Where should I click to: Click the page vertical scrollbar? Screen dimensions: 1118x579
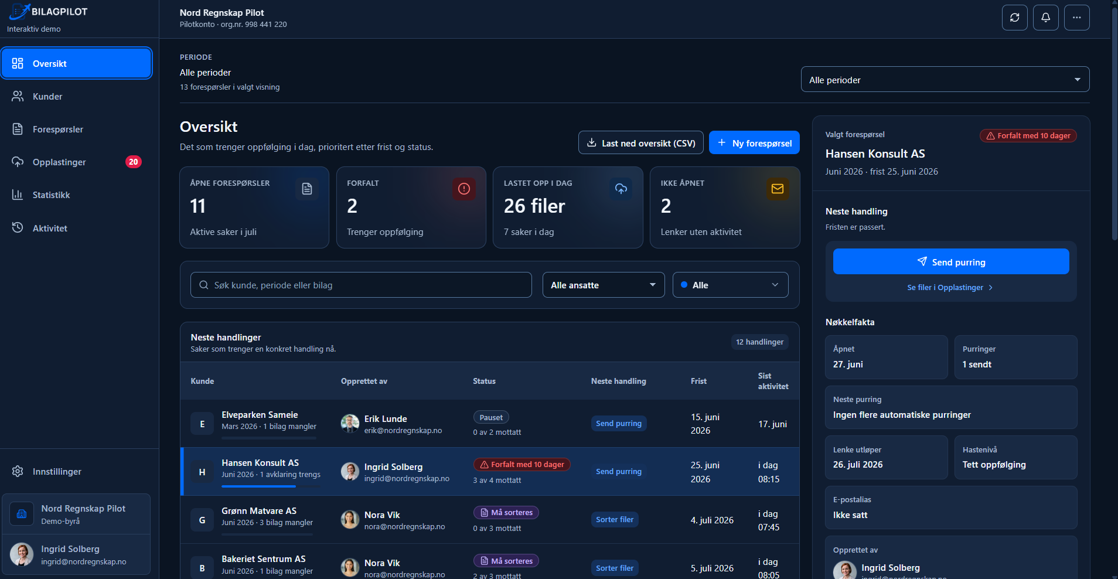click(1114, 123)
